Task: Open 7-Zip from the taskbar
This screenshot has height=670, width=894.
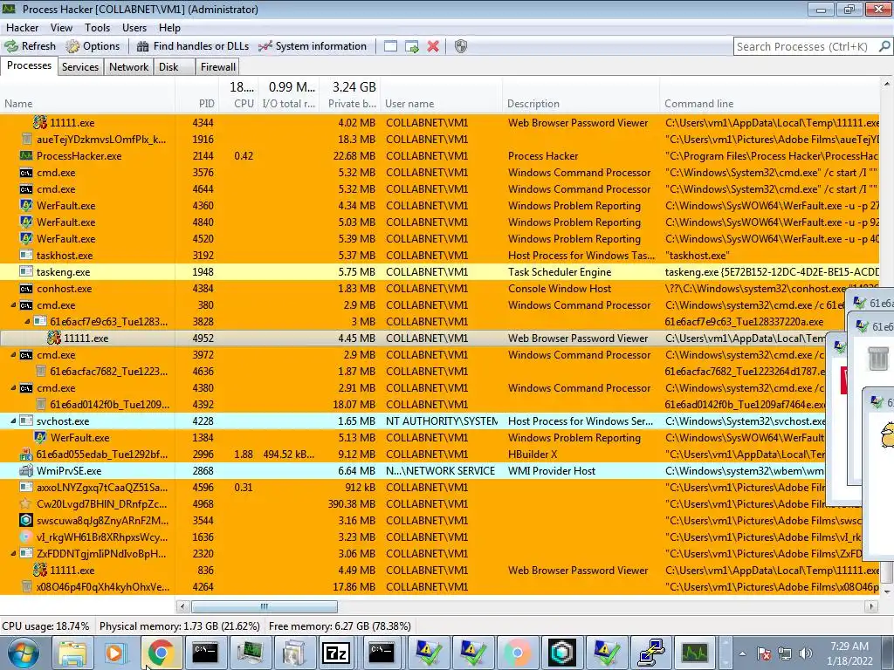Action: [x=336, y=653]
